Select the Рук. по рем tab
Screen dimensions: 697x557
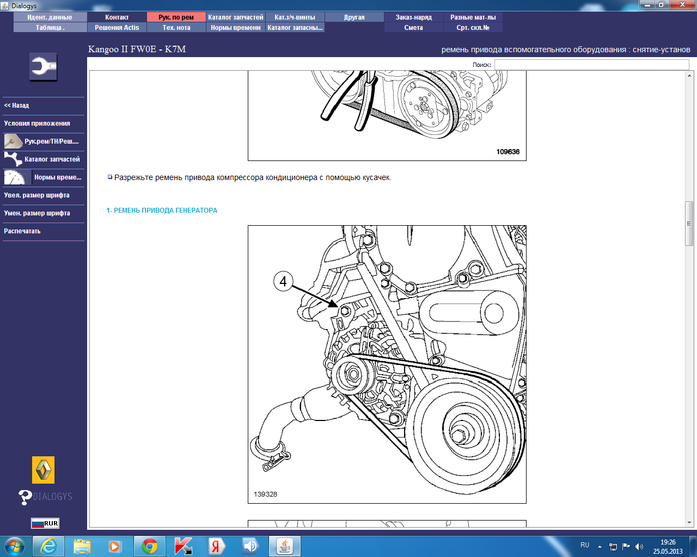[x=176, y=17]
